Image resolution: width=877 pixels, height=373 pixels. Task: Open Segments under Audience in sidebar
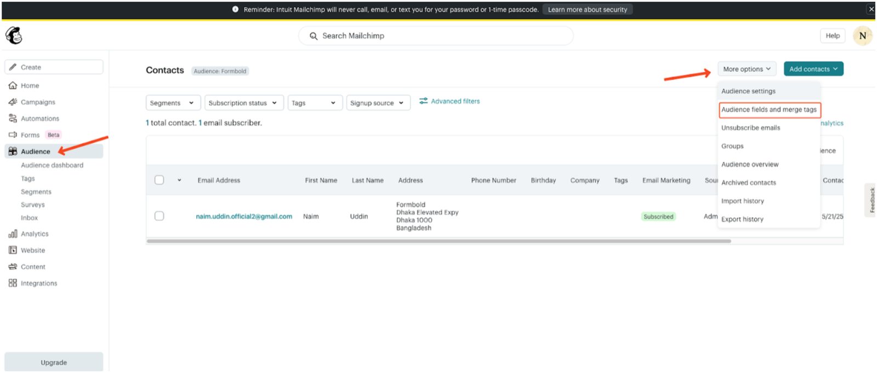[x=36, y=191]
